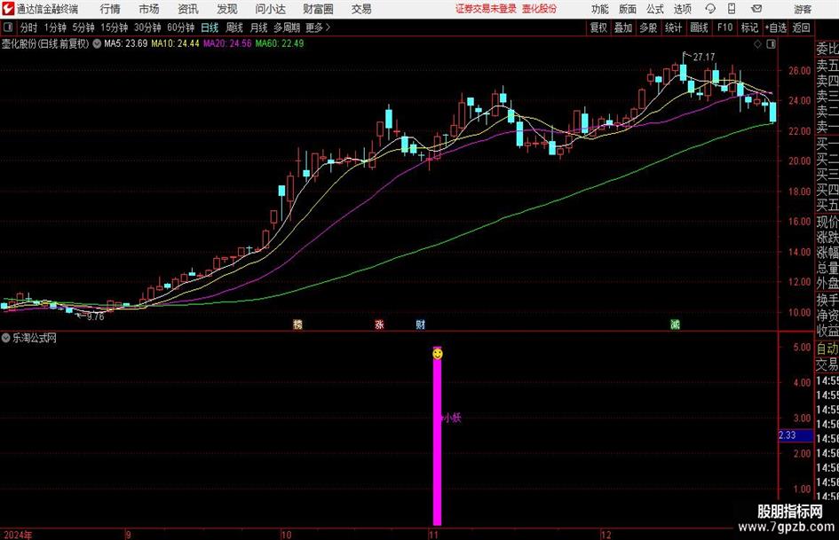This screenshot has height=540, width=839.
Task: Switch to 月线 monthly period tab
Action: (258, 27)
